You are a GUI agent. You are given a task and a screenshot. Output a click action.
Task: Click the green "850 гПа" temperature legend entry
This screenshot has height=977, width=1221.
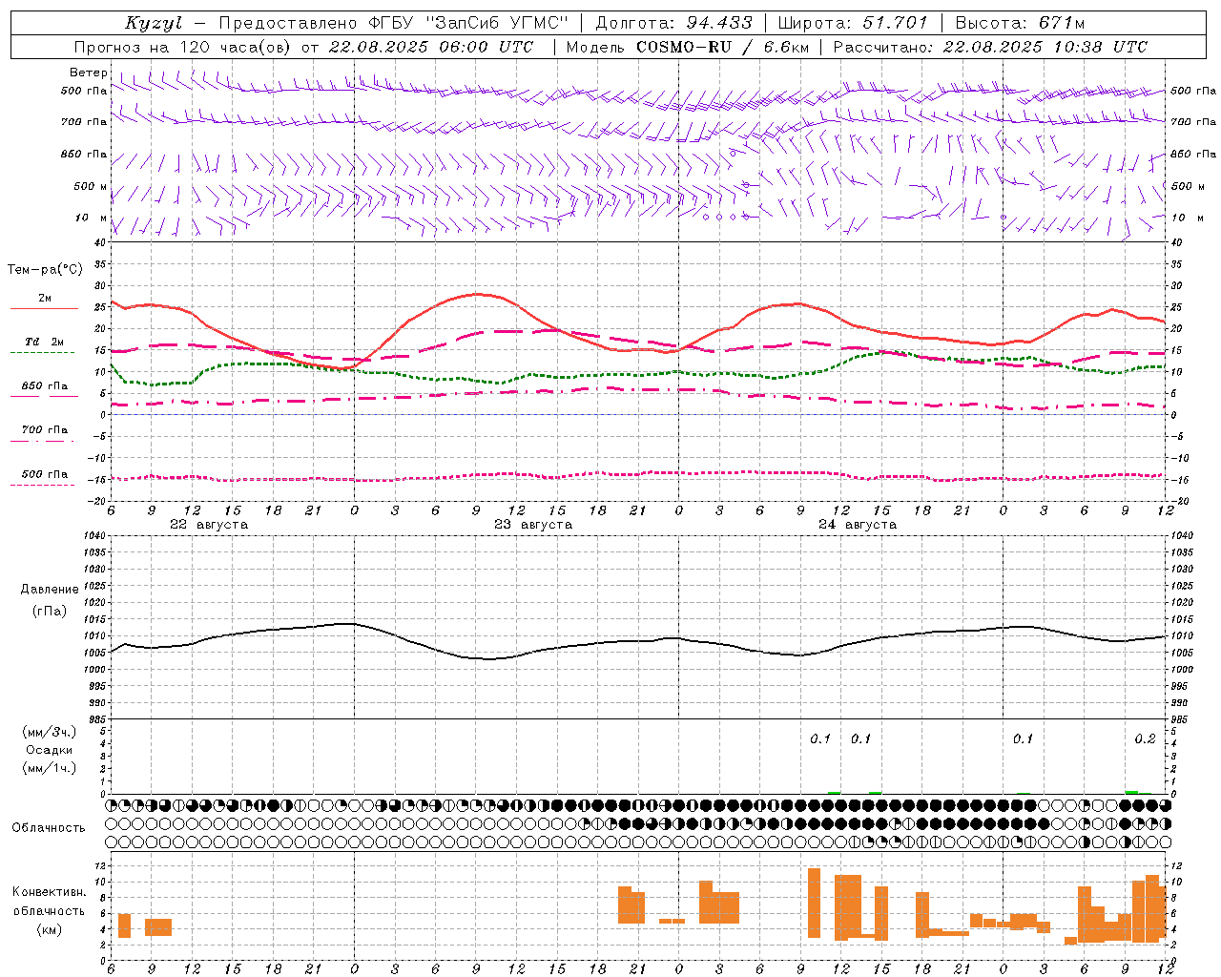pos(44,386)
